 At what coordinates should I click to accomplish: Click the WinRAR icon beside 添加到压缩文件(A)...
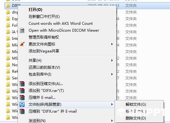22,84
